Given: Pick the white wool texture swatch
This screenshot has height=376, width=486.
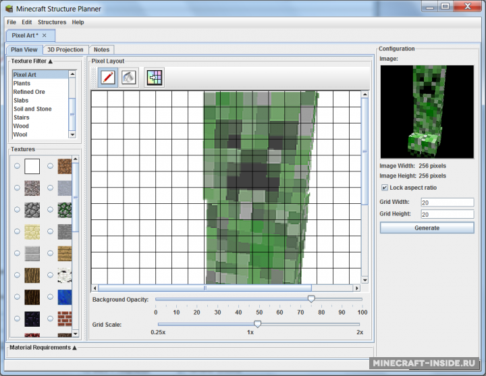Looking at the screenshot, I should tap(32, 167).
